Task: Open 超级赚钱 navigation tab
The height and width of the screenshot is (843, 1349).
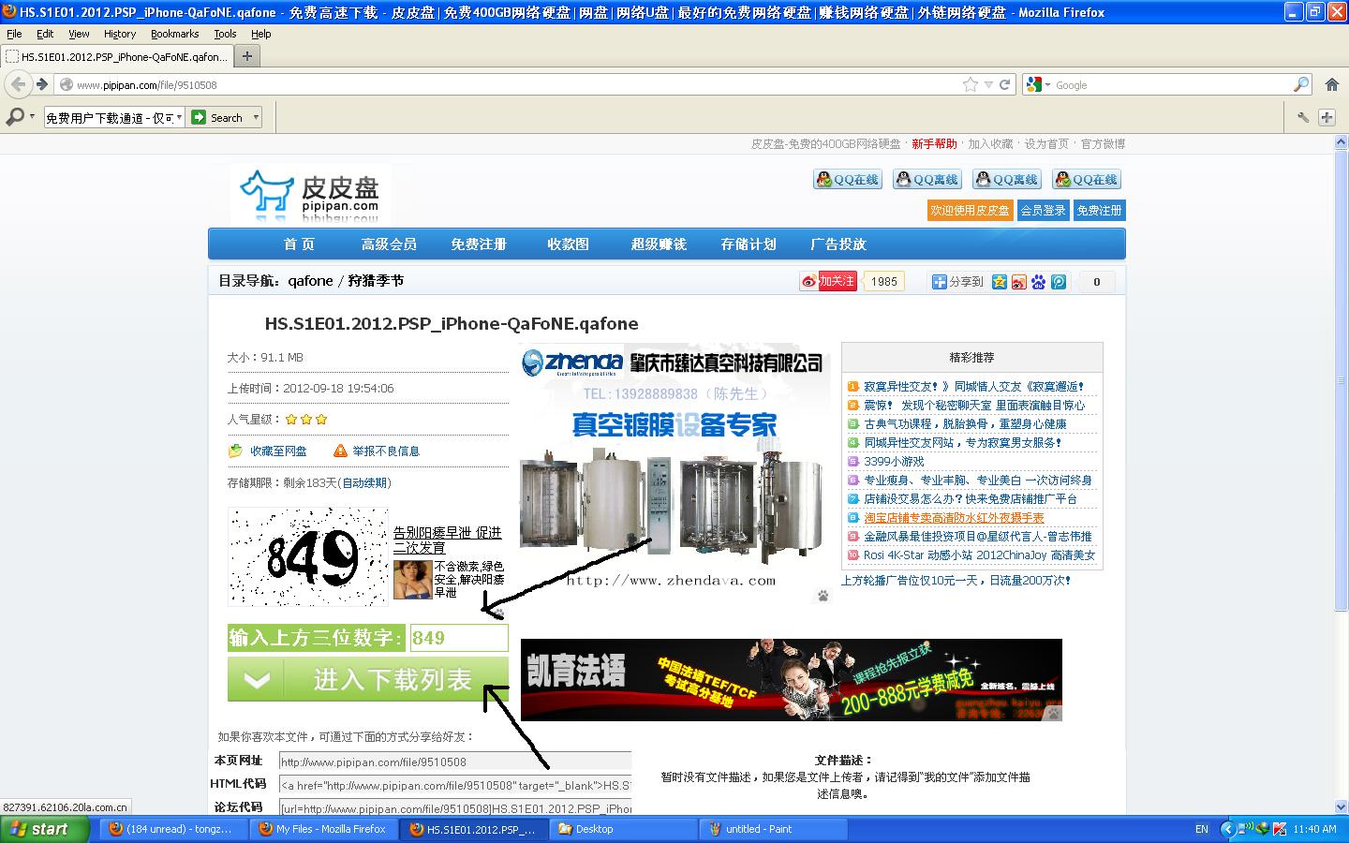Action: (x=659, y=244)
